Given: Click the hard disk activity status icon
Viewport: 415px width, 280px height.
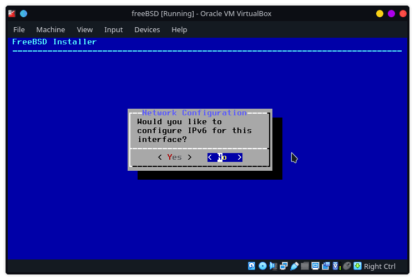Looking at the screenshot, I should [x=252, y=266].
